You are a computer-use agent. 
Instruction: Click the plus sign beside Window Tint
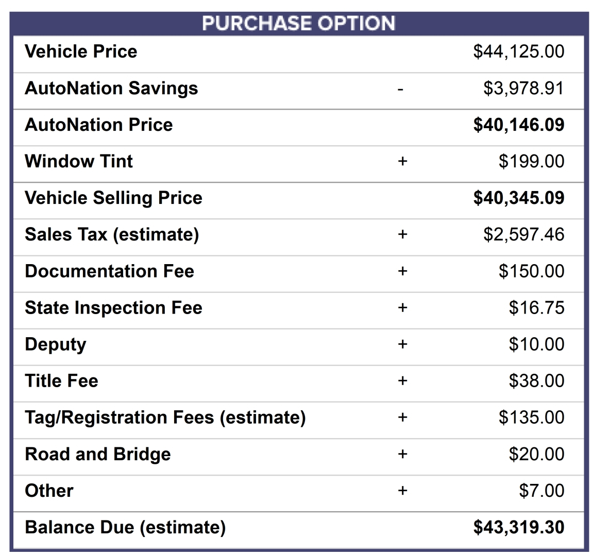tap(402, 162)
